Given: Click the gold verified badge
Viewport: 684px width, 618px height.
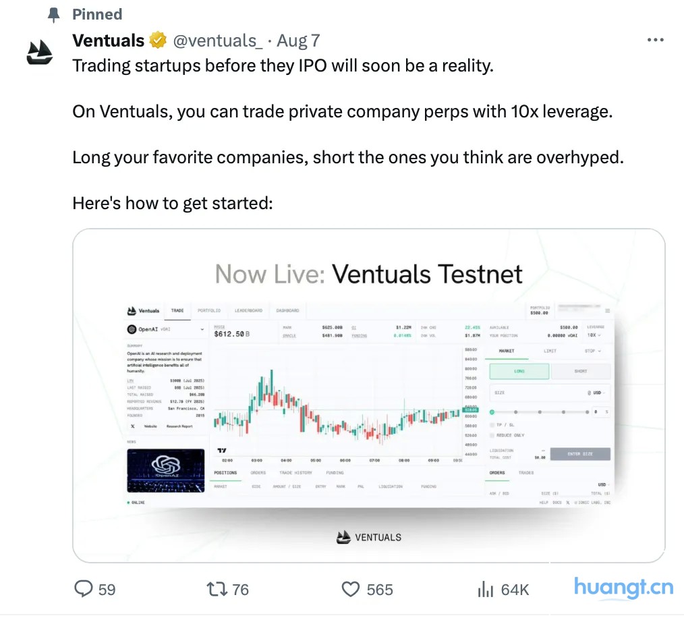Looking at the screenshot, I should coord(158,40).
